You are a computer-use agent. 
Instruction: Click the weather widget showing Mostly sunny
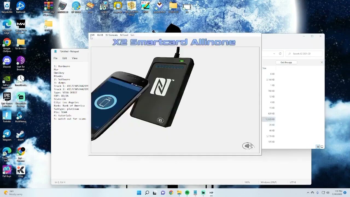13,193
